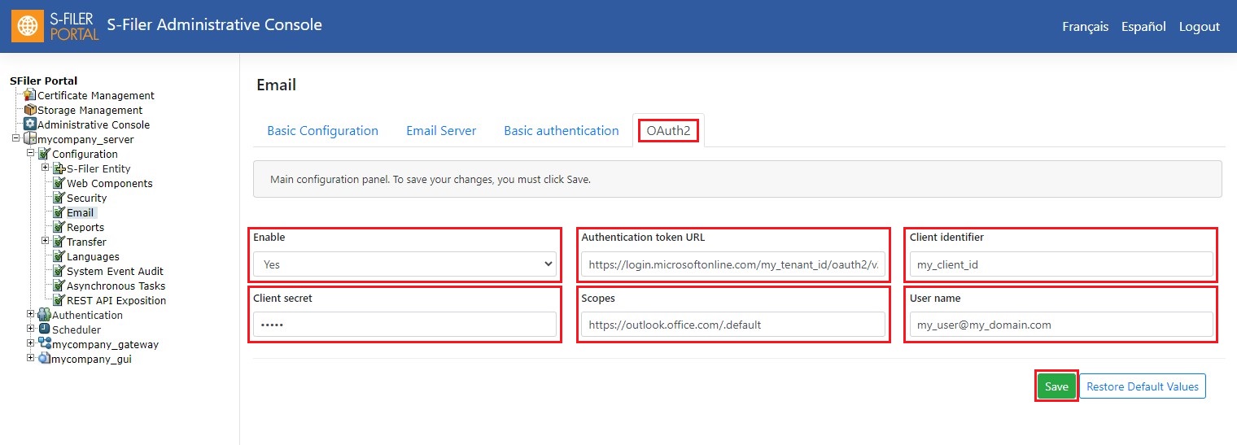Click Restore Default Values button
The width and height of the screenshot is (1237, 445).
(1143, 386)
